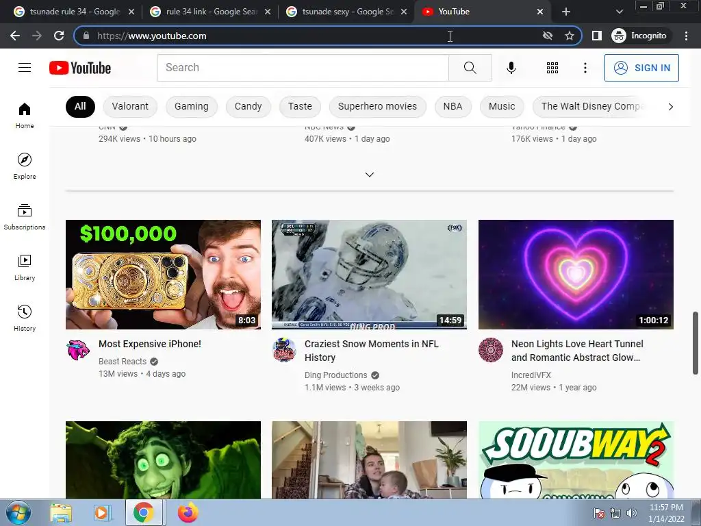This screenshot has width=701, height=526.
Task: Play the mother and baby thumbnail
Action: click(x=369, y=460)
